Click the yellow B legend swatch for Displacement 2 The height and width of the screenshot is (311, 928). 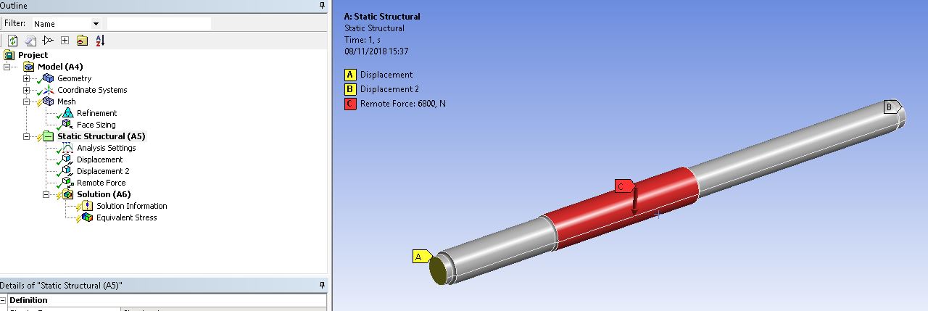coord(350,89)
